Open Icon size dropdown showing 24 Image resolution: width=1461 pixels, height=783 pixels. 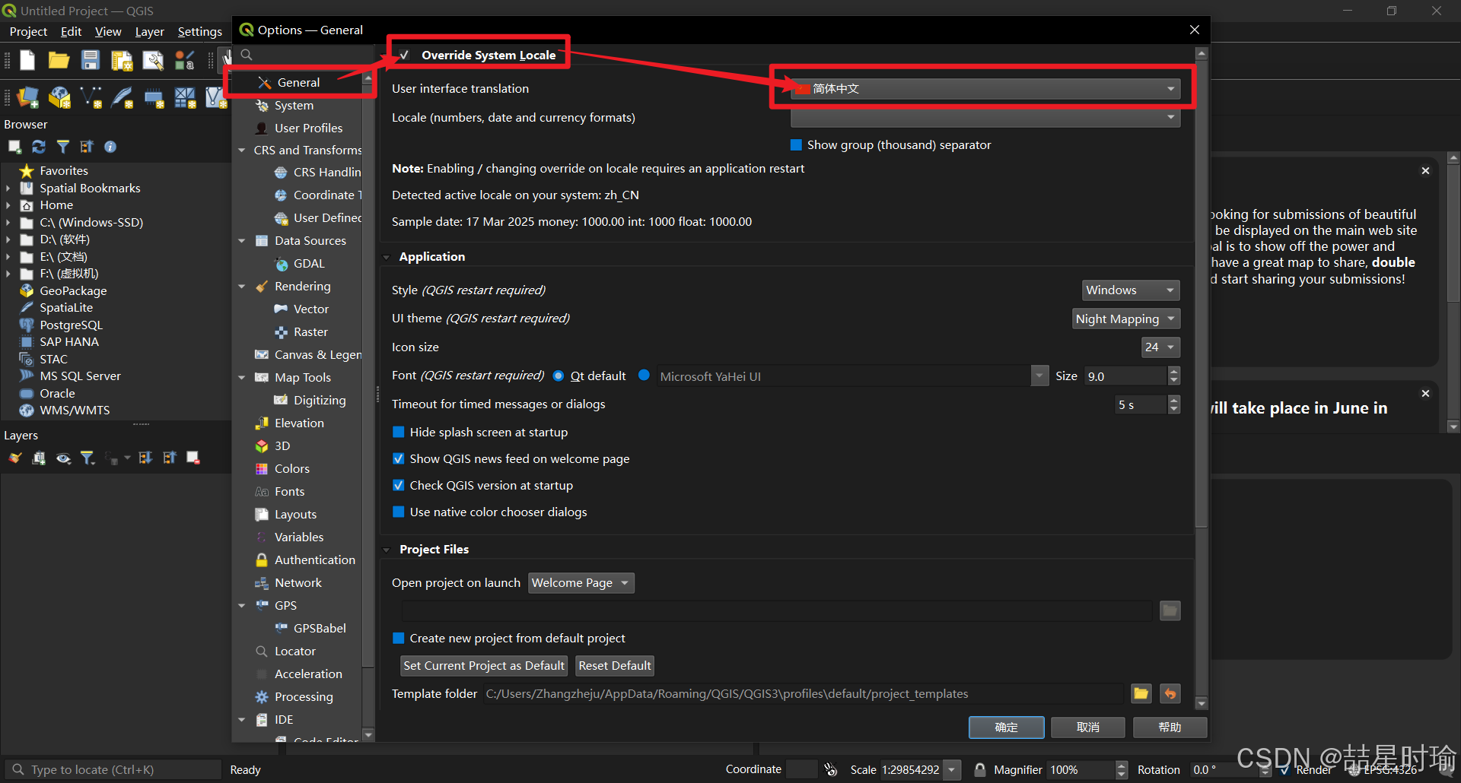click(1161, 347)
